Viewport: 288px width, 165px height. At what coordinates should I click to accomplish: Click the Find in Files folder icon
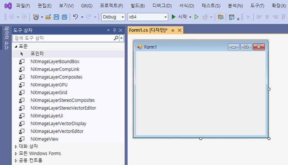[x=220, y=17]
